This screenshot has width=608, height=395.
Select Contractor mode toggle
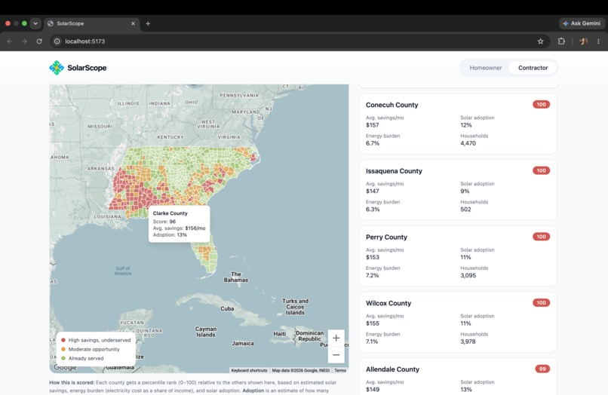533,68
